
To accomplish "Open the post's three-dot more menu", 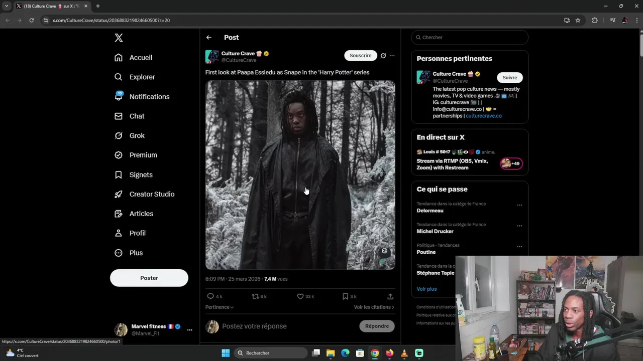I will click(392, 56).
